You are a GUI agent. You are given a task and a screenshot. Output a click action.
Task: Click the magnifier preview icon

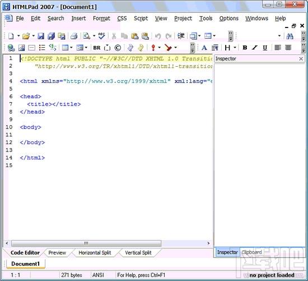pos(86,36)
